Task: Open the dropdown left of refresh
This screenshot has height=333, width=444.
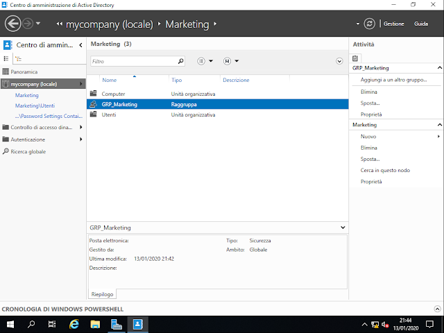Action: 358,24
